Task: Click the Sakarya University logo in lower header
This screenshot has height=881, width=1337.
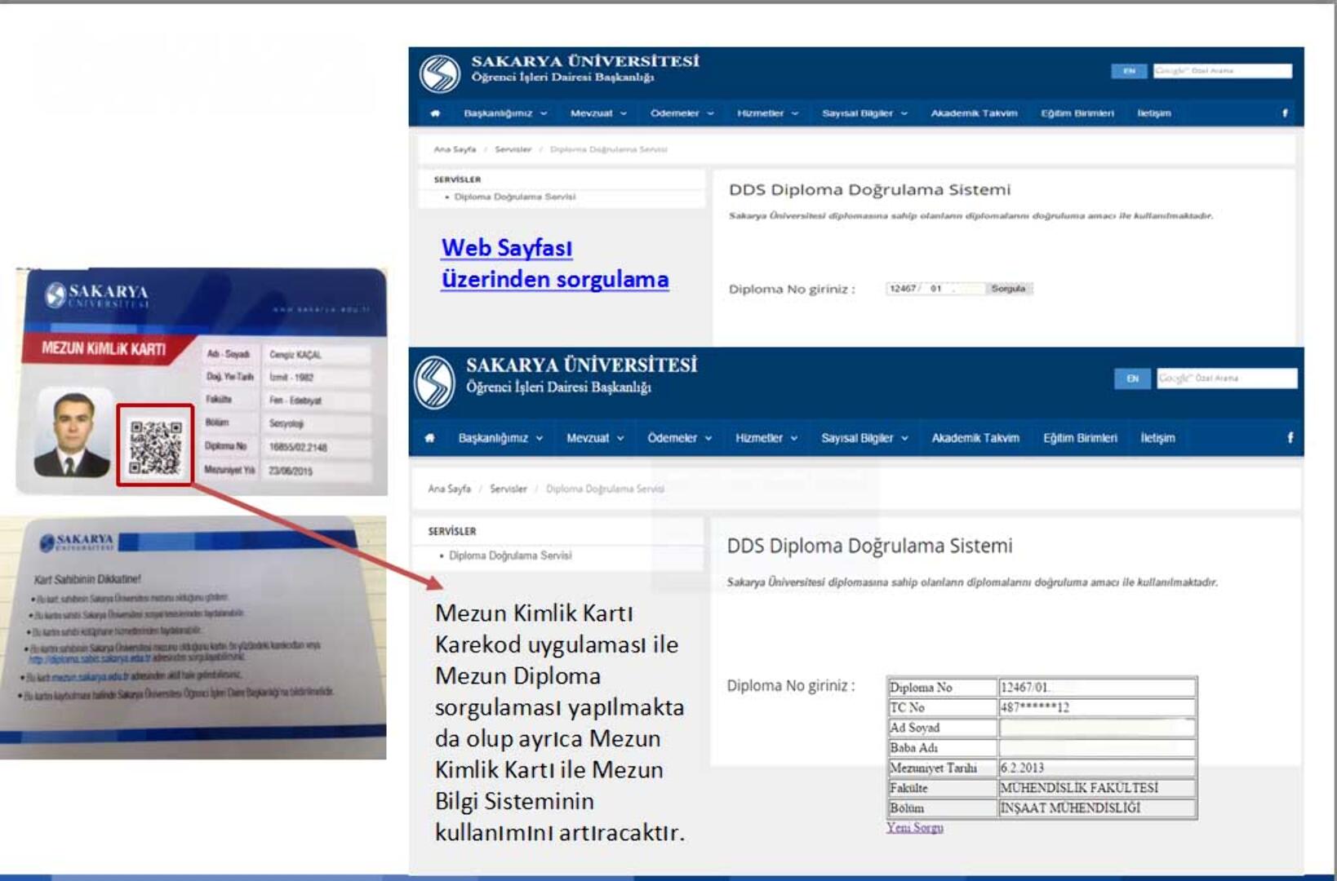Action: click(x=434, y=383)
